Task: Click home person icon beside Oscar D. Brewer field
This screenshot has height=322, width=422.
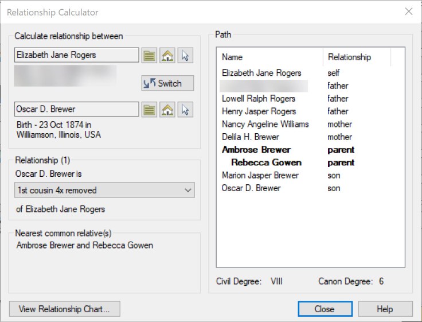Action: [167, 109]
